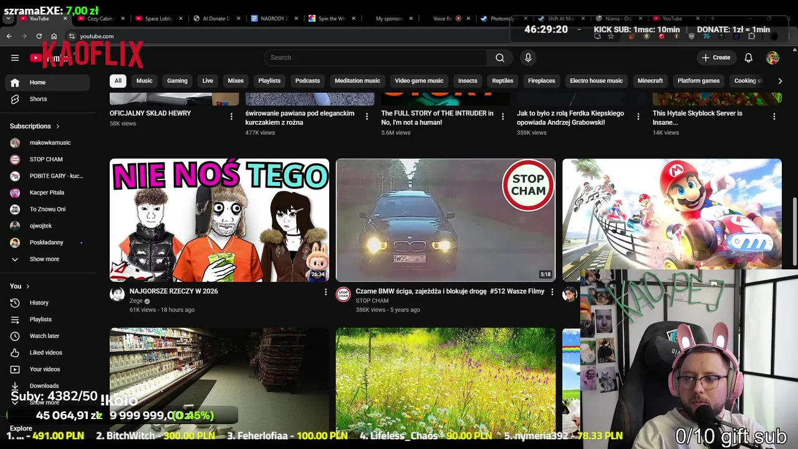Expand Show more under Subscriptions
This screenshot has height=449, width=798.
pos(47,259)
